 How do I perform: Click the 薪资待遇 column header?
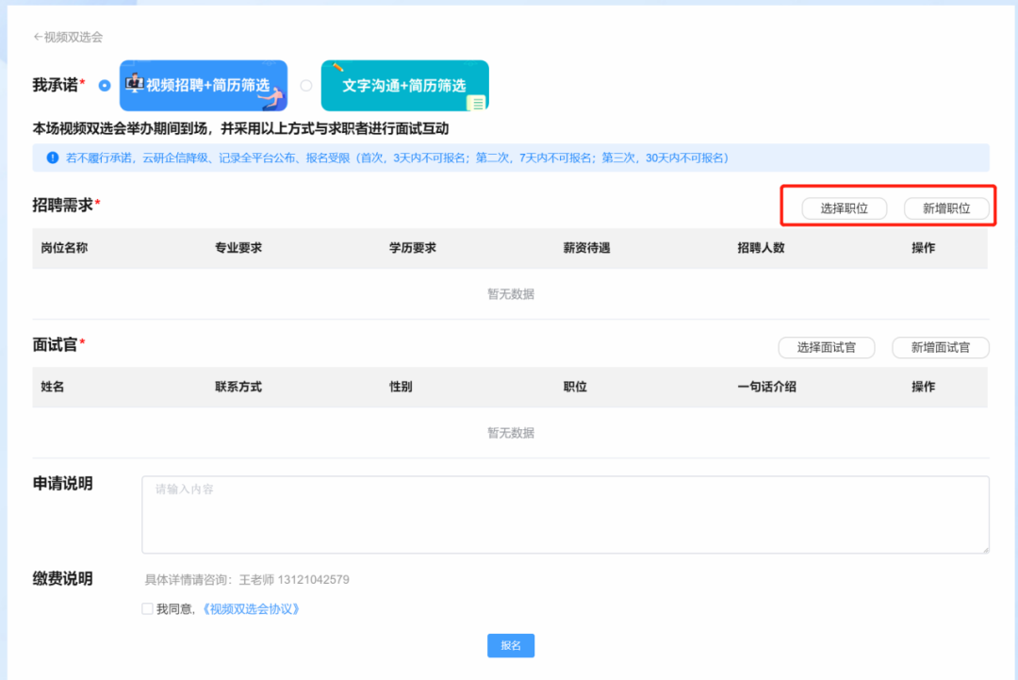click(x=586, y=248)
